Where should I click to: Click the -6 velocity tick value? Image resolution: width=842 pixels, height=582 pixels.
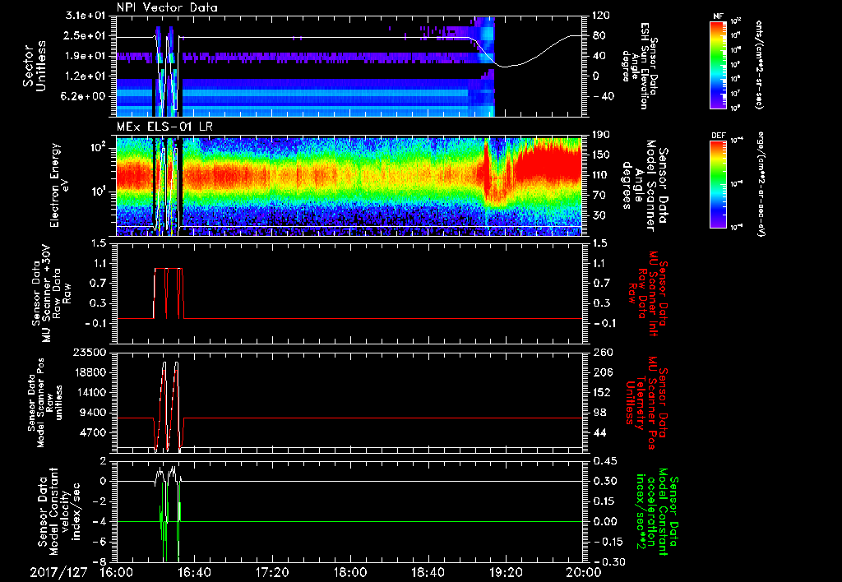[101, 542]
